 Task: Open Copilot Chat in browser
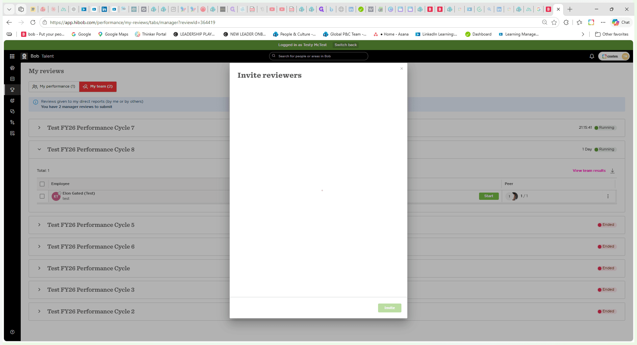point(621,22)
